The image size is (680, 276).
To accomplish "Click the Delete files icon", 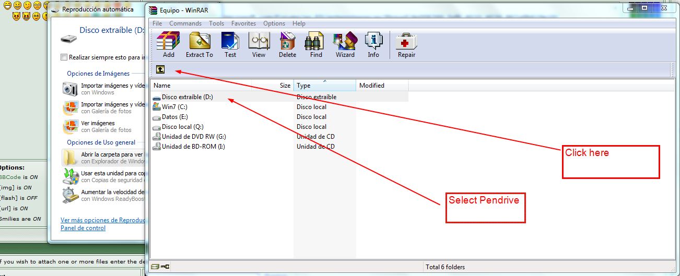I will point(287,42).
